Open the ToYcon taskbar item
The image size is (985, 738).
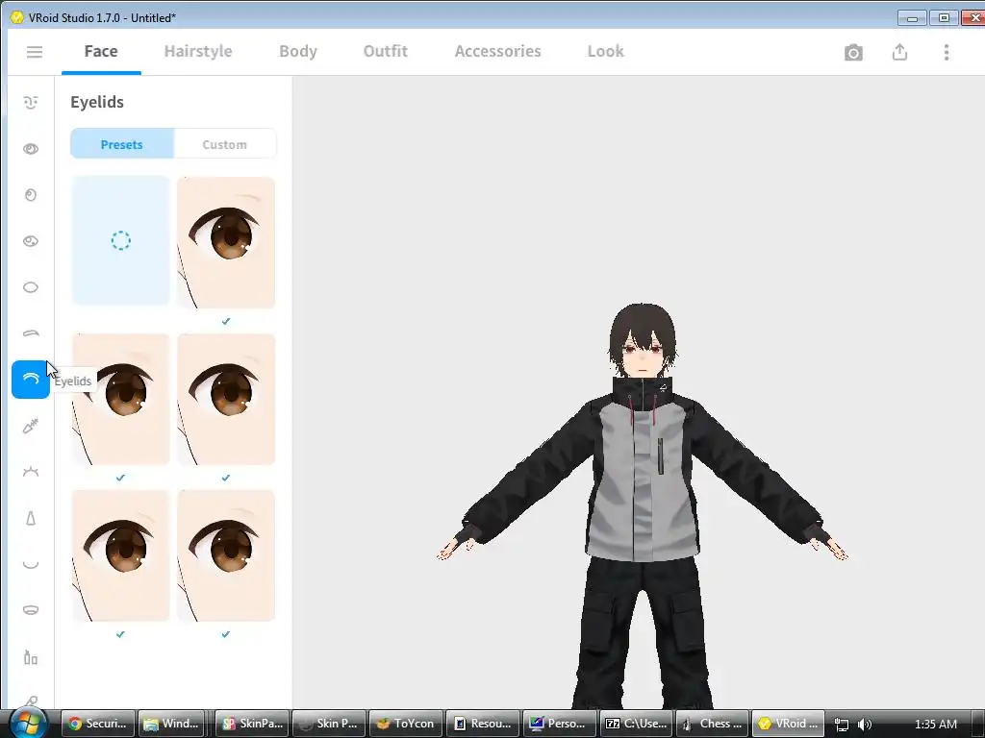pyautogui.click(x=406, y=724)
